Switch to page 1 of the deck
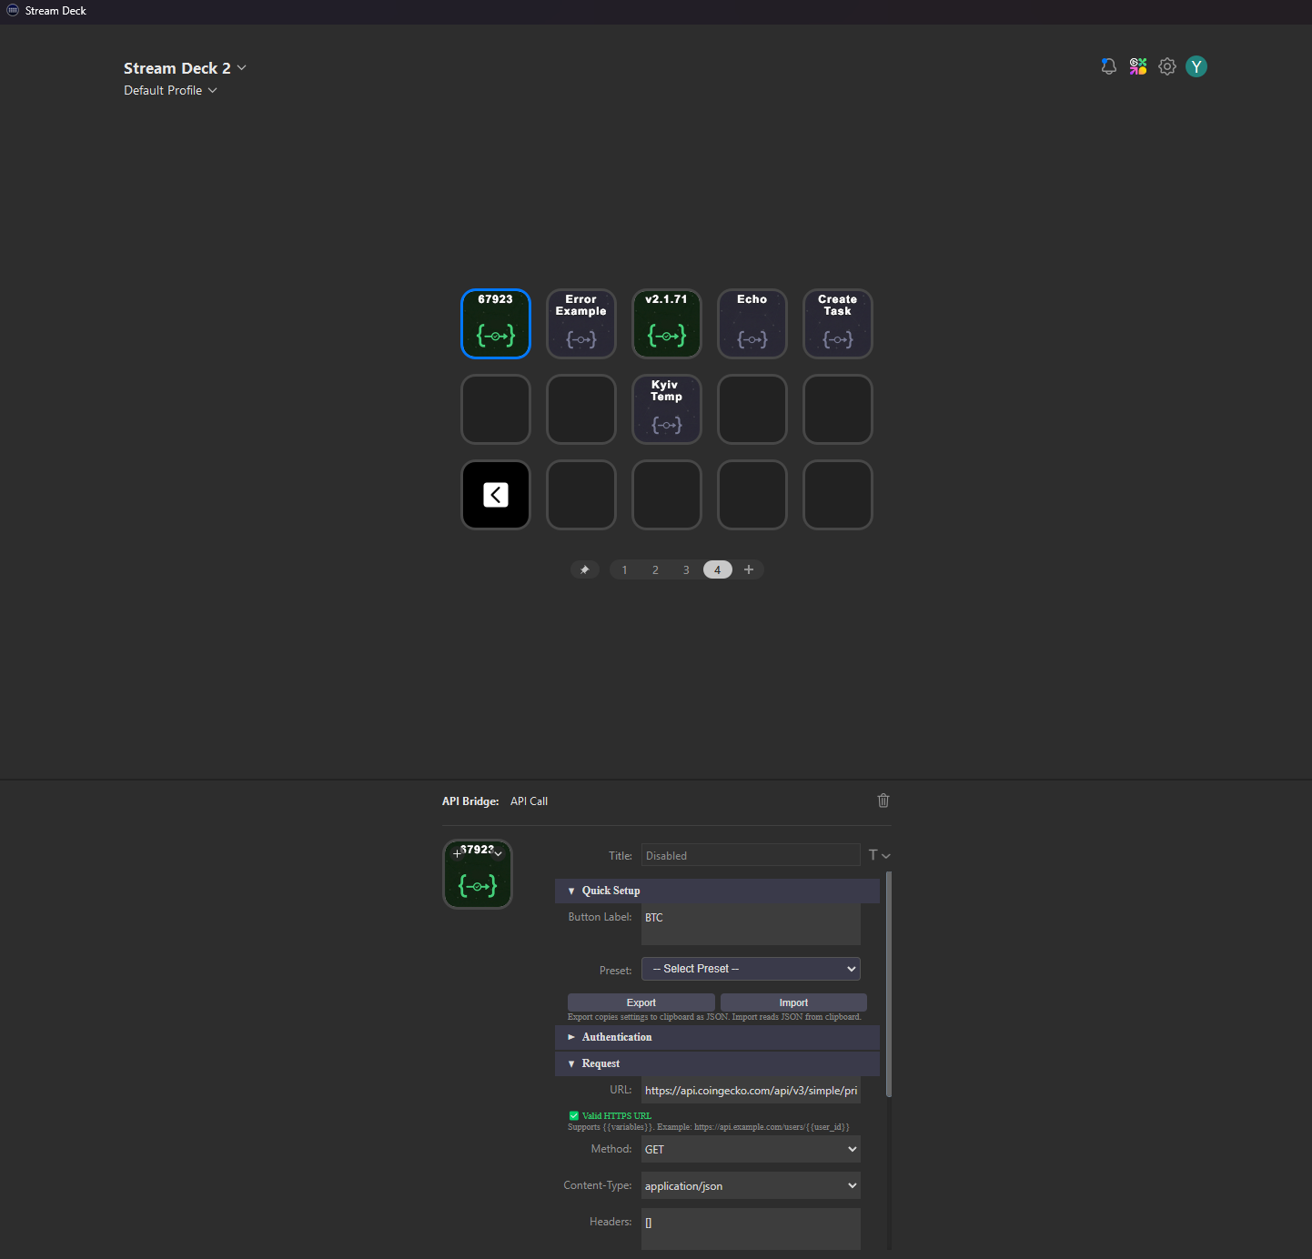The image size is (1312, 1259). (624, 569)
